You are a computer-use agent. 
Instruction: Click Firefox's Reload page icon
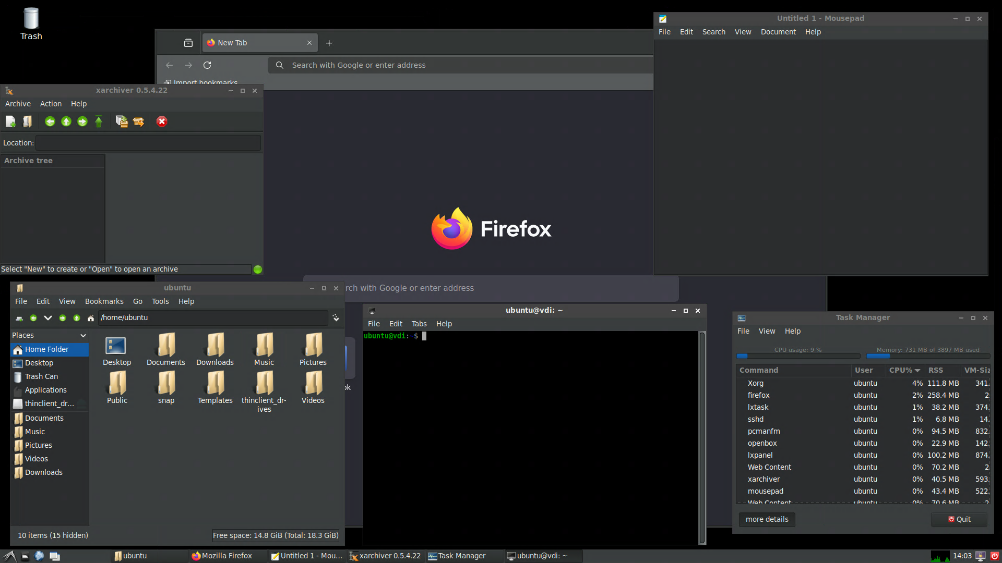tap(207, 65)
